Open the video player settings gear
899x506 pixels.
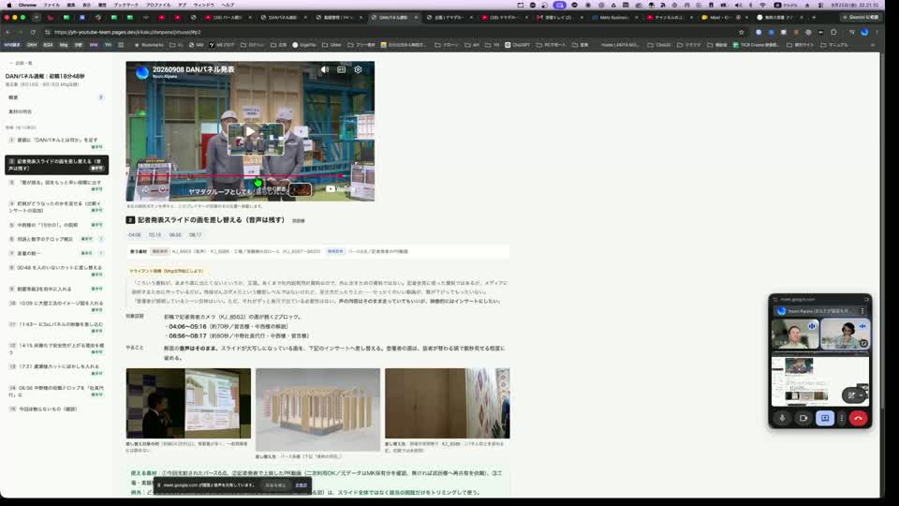pos(358,69)
